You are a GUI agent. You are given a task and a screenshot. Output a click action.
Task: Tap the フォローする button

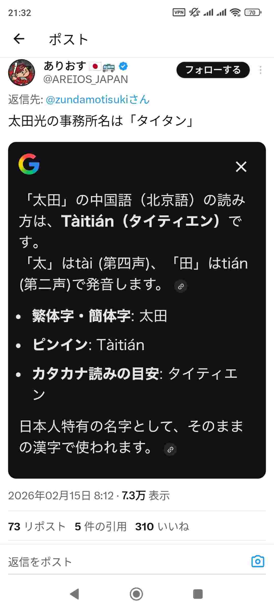click(213, 70)
